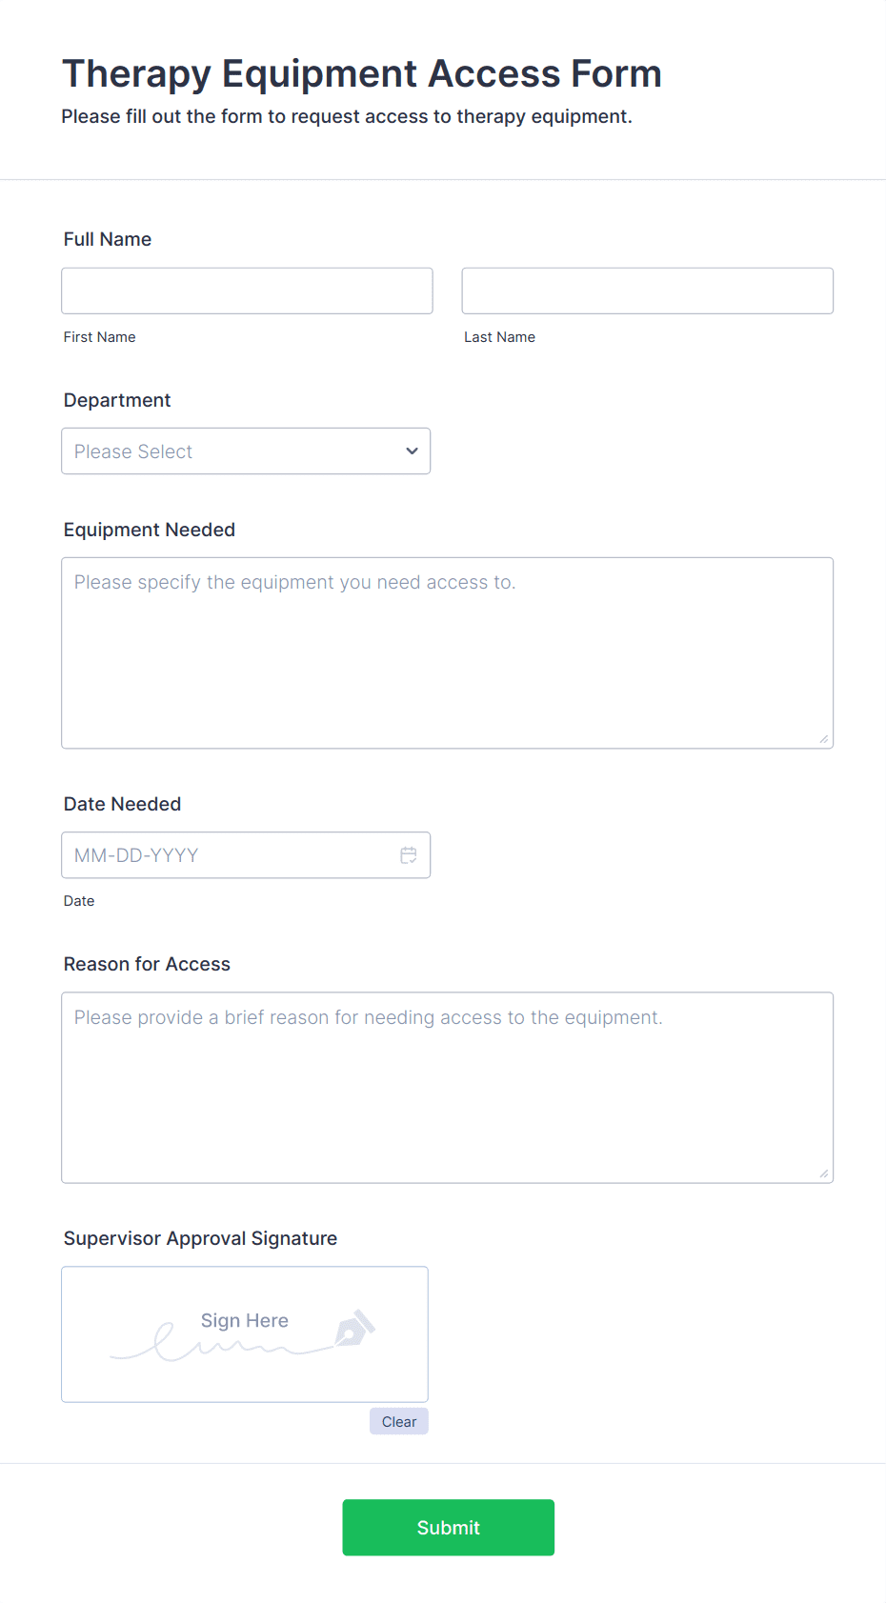
Task: Click into the Equipment Needed text area
Action: [447, 653]
